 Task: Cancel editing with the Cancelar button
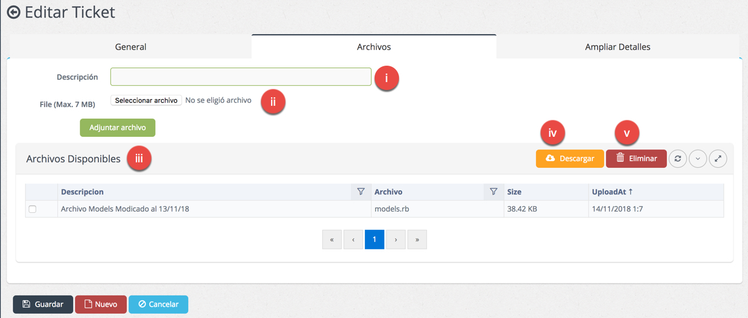coord(158,304)
